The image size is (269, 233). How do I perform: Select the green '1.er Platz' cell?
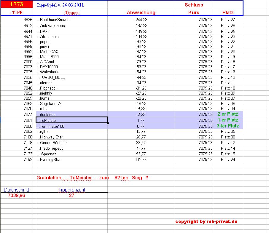coord(228,120)
